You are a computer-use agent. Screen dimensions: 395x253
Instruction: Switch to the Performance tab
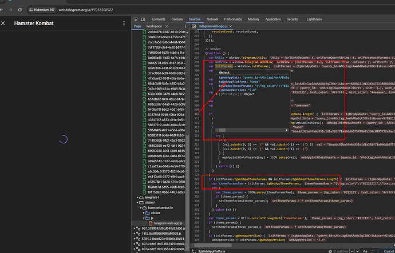point(233,19)
